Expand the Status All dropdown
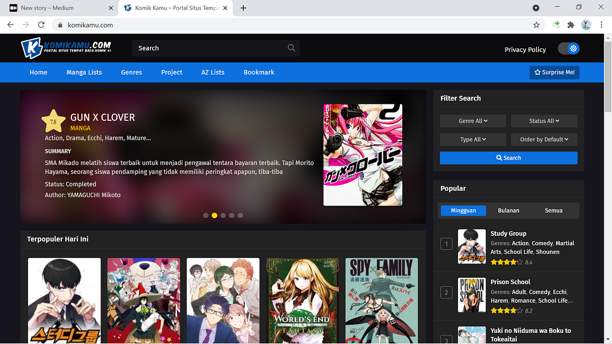 click(x=544, y=121)
